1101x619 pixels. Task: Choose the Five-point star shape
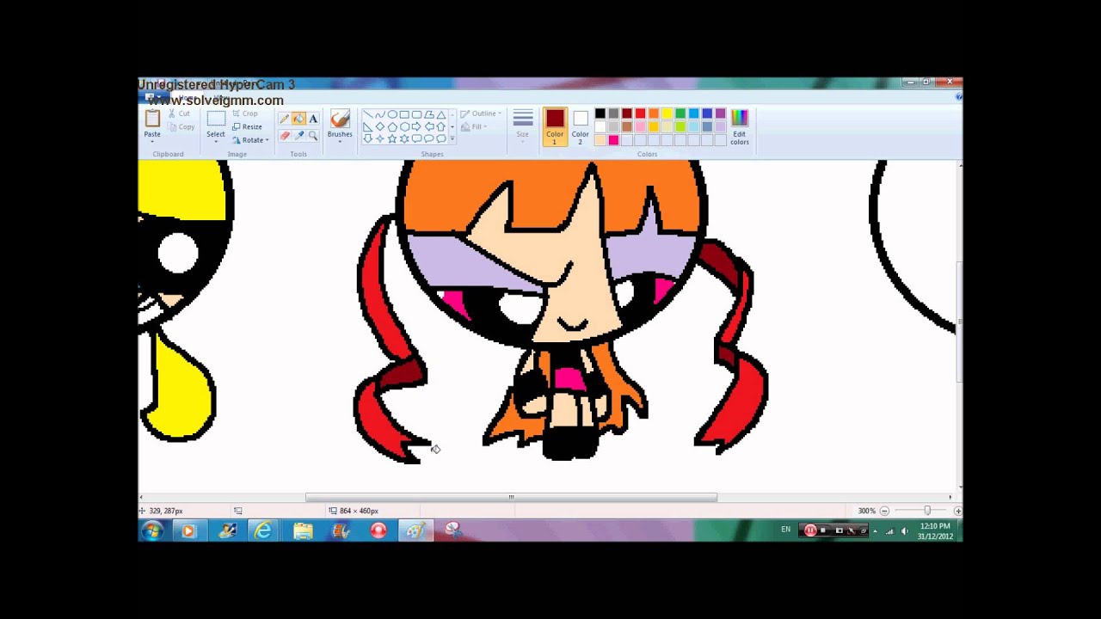(x=392, y=138)
